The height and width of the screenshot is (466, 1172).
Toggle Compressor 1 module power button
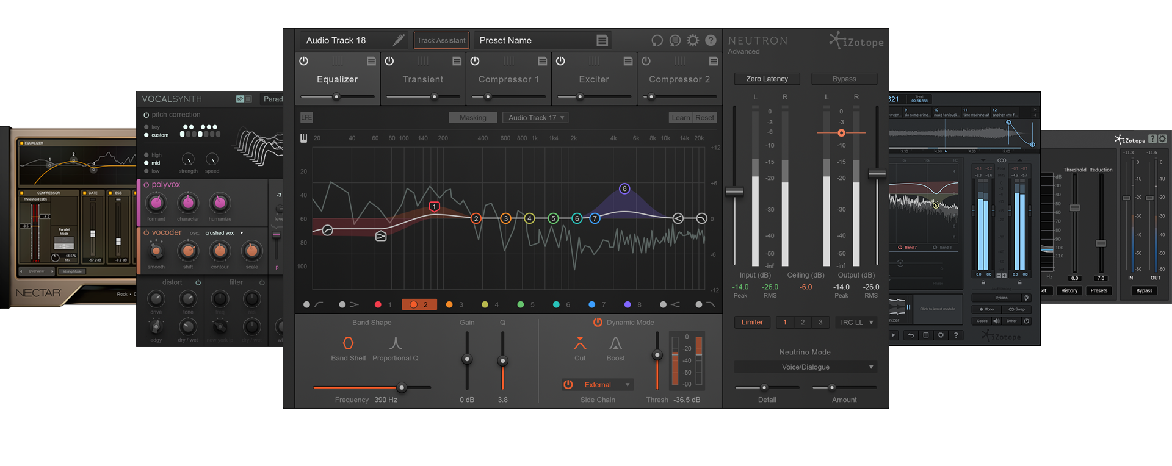point(474,61)
